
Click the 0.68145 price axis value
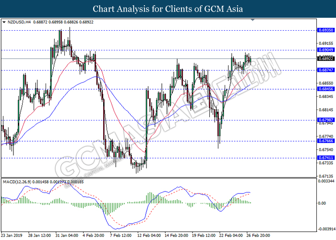pyautogui.click(x=326, y=110)
